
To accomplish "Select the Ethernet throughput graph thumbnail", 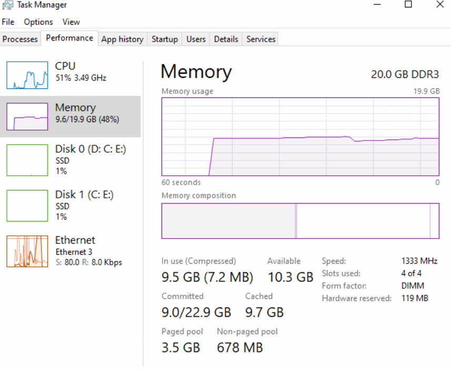I will (27, 252).
